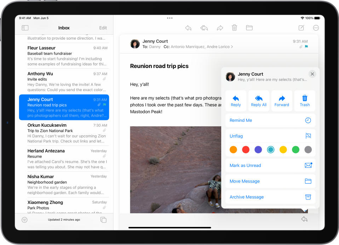Unflag the message in popup menu
This screenshot has width=339, height=245.
[270, 136]
